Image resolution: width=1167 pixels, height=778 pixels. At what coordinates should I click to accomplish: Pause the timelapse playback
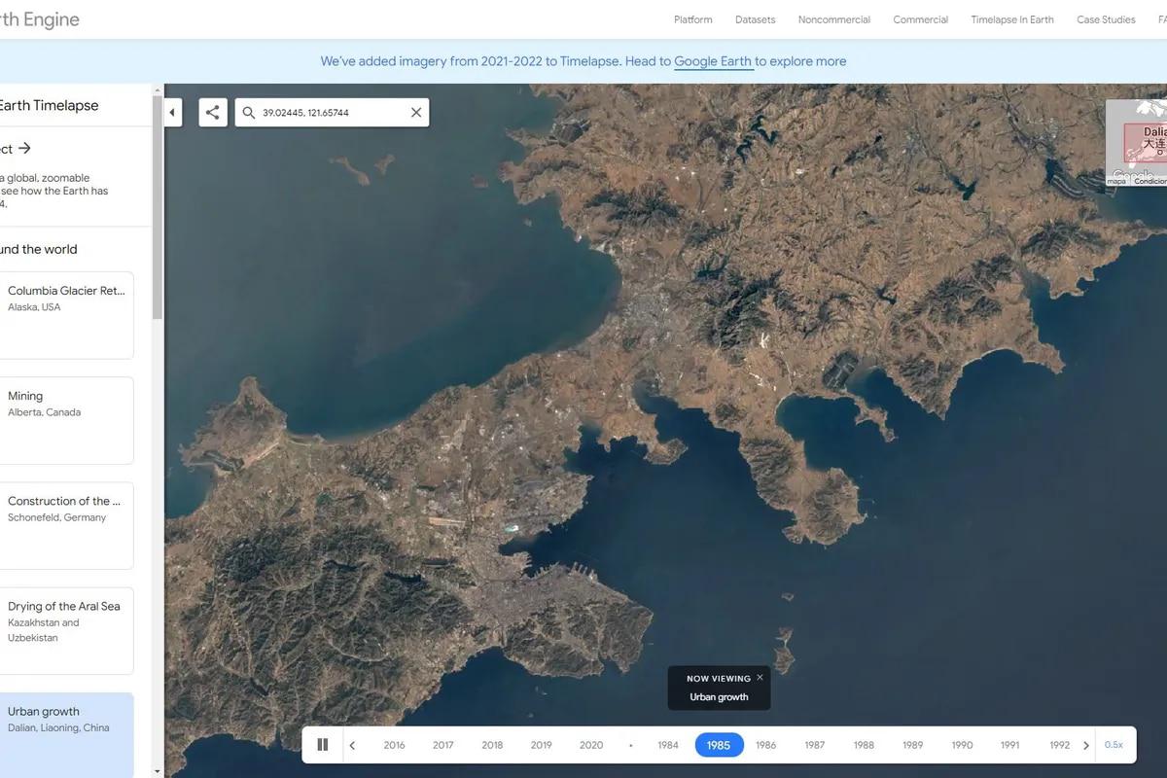tap(323, 745)
